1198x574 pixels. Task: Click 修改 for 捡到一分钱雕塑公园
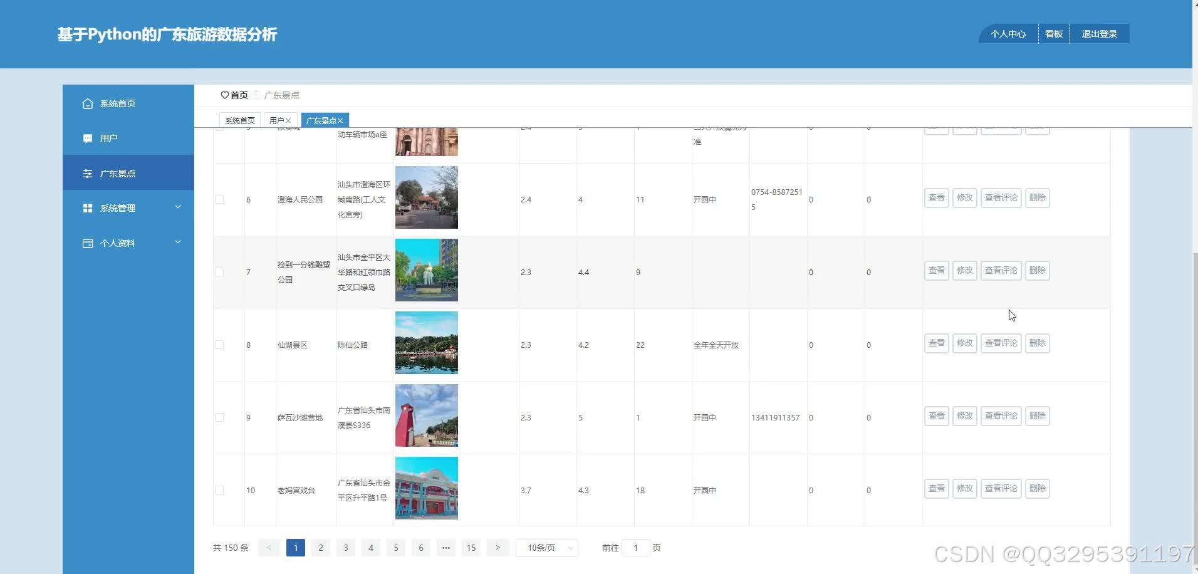coord(965,271)
